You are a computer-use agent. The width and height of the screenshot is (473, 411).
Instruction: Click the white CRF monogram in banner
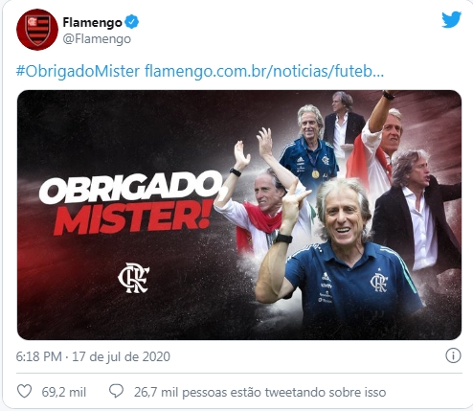point(134,278)
